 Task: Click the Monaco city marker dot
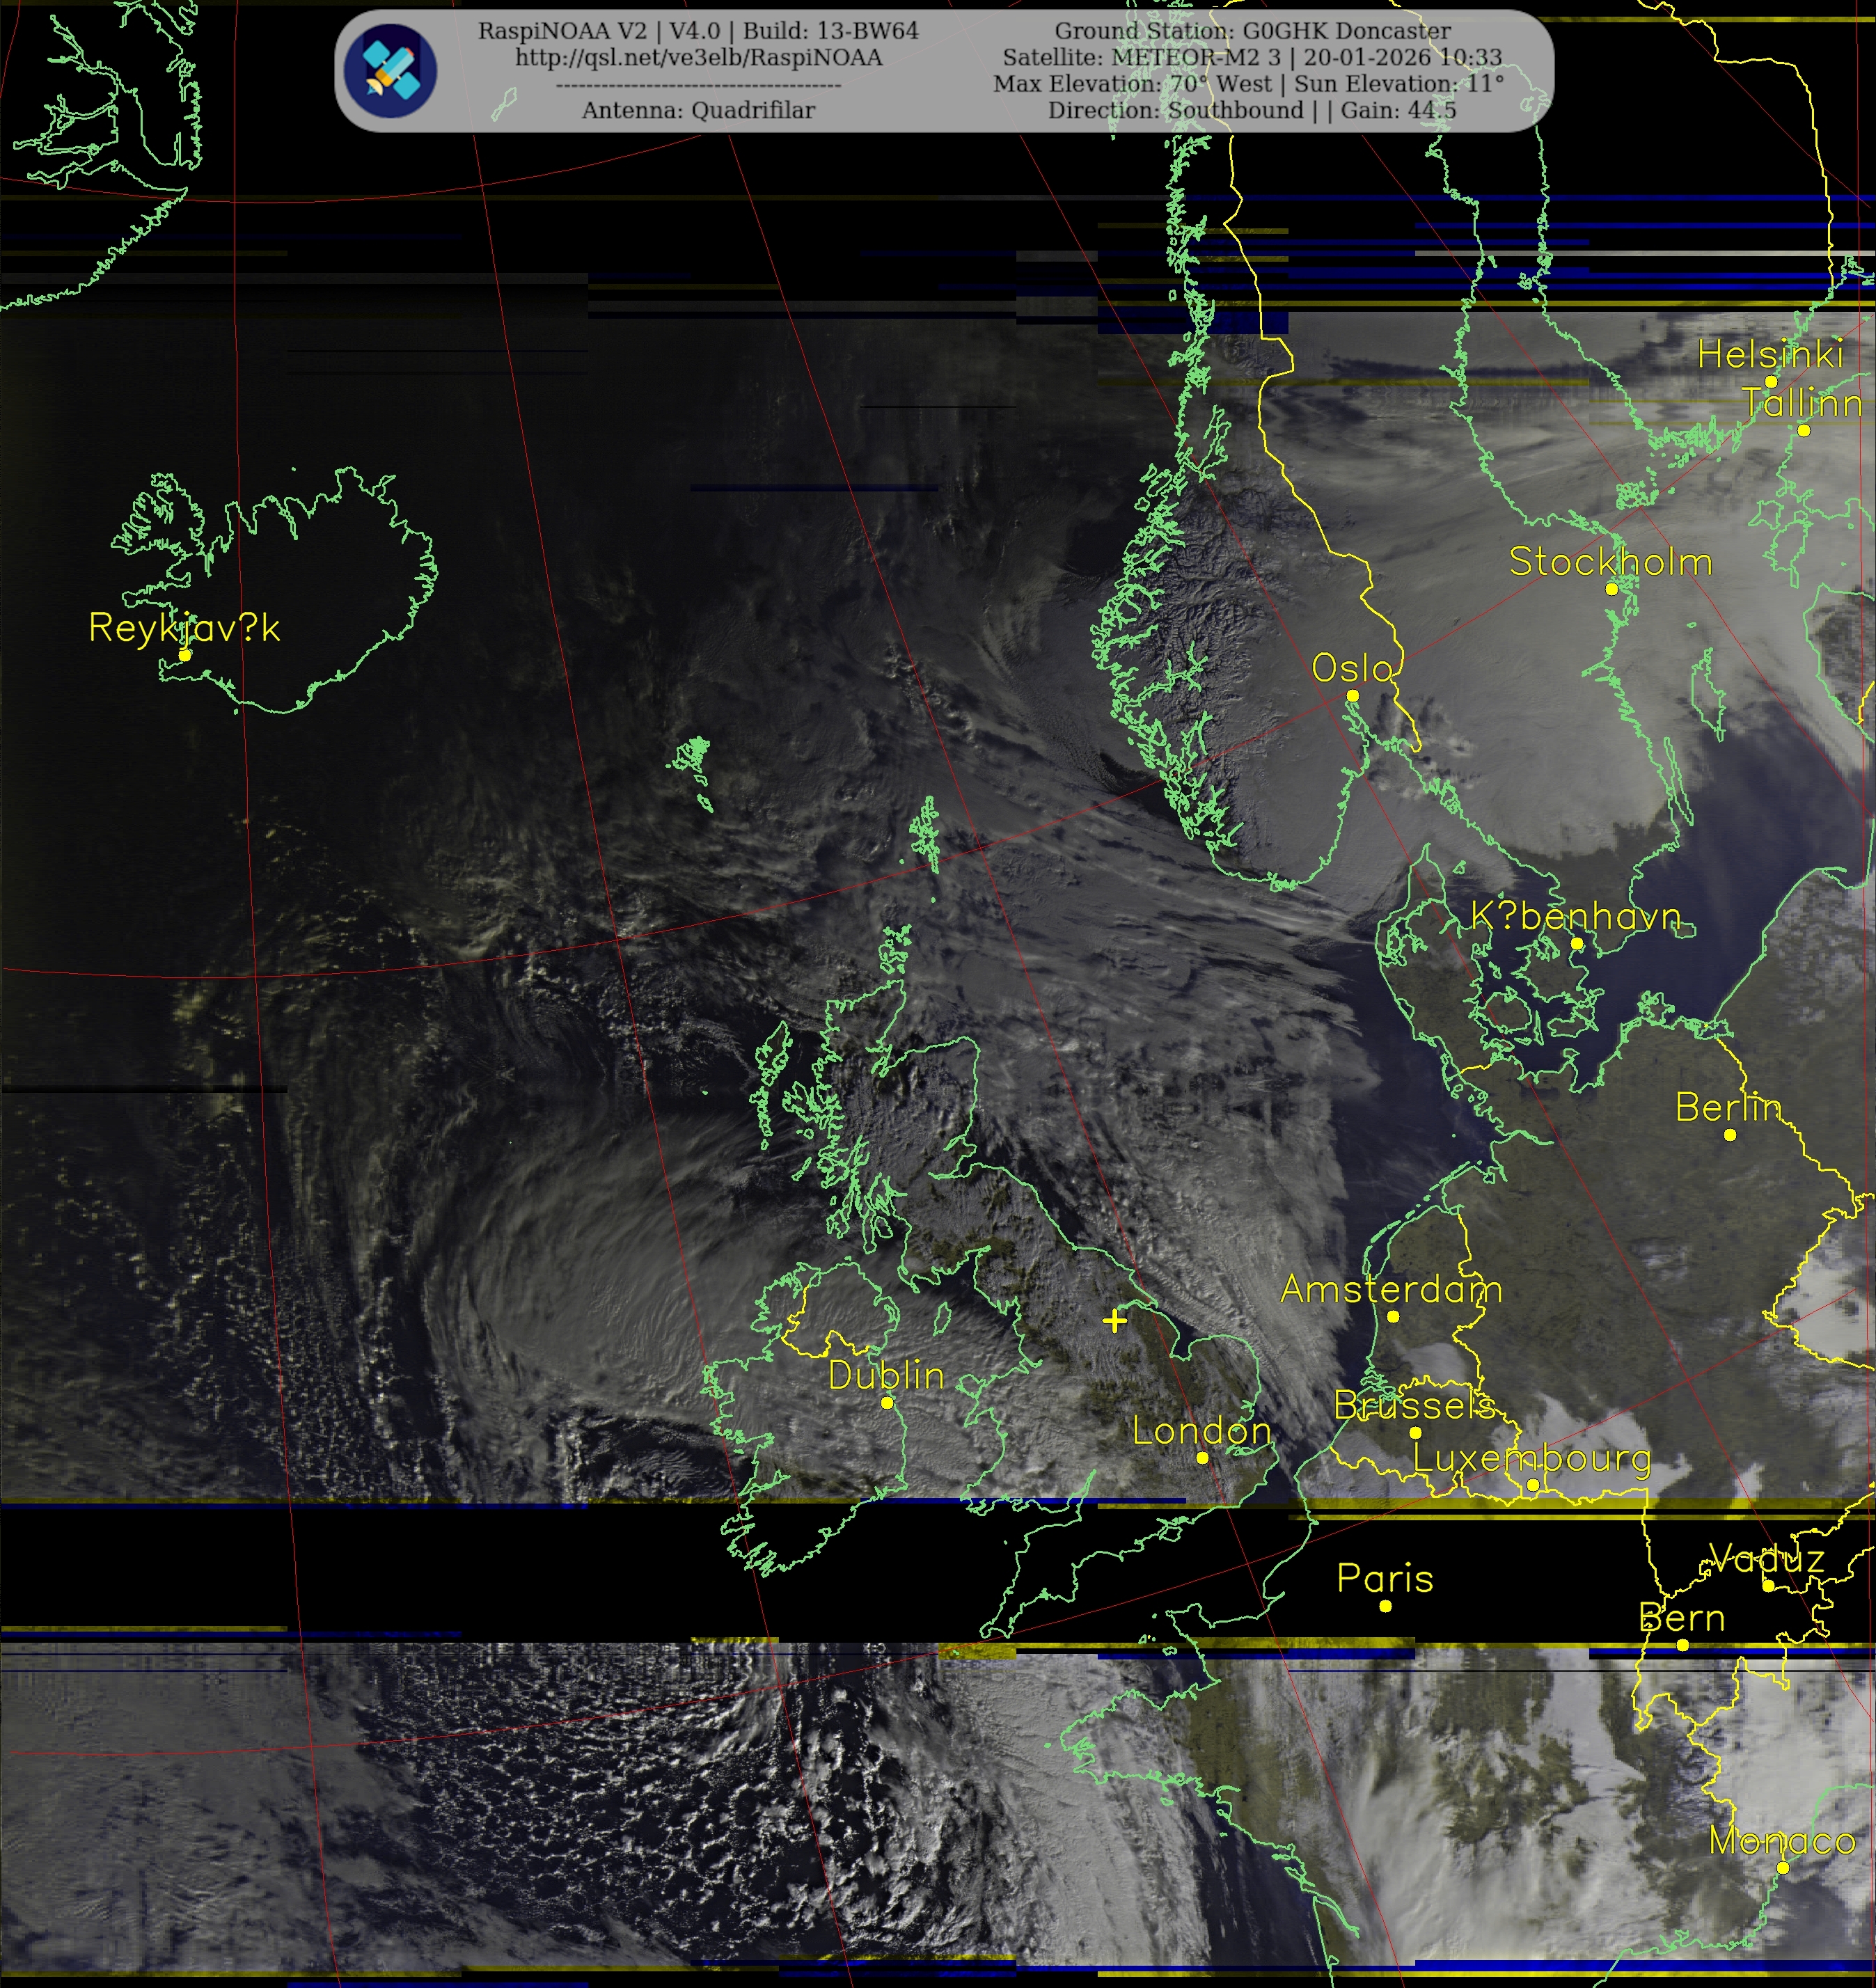(1782, 1868)
